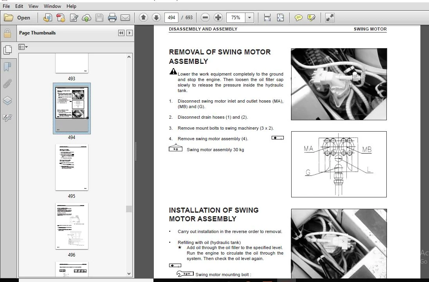Viewport: 429px width, 282px height.
Task: Select the highlight text tool
Action: coord(311,18)
